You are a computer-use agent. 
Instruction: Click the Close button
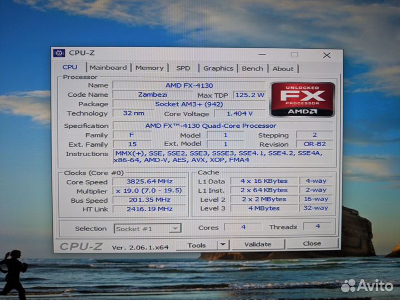point(312,244)
